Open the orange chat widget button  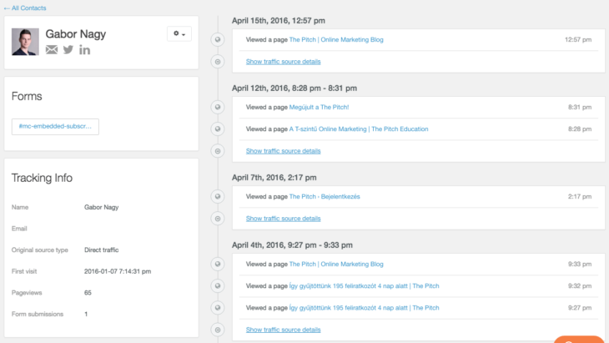(579, 339)
